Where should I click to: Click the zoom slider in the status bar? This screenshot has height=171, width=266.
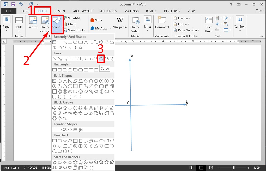[234, 168]
